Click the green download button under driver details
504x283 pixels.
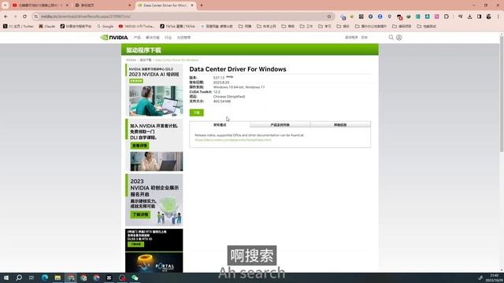[196, 112]
